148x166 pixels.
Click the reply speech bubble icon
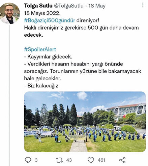28,160
